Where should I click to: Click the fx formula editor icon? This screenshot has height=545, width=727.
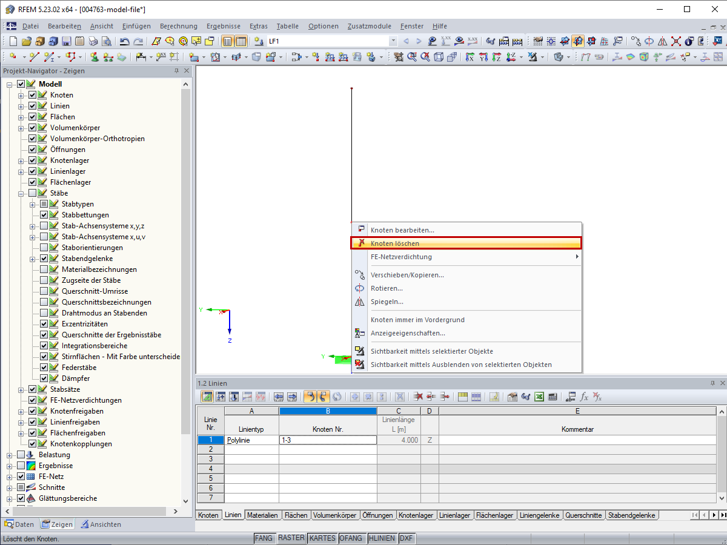coord(584,397)
